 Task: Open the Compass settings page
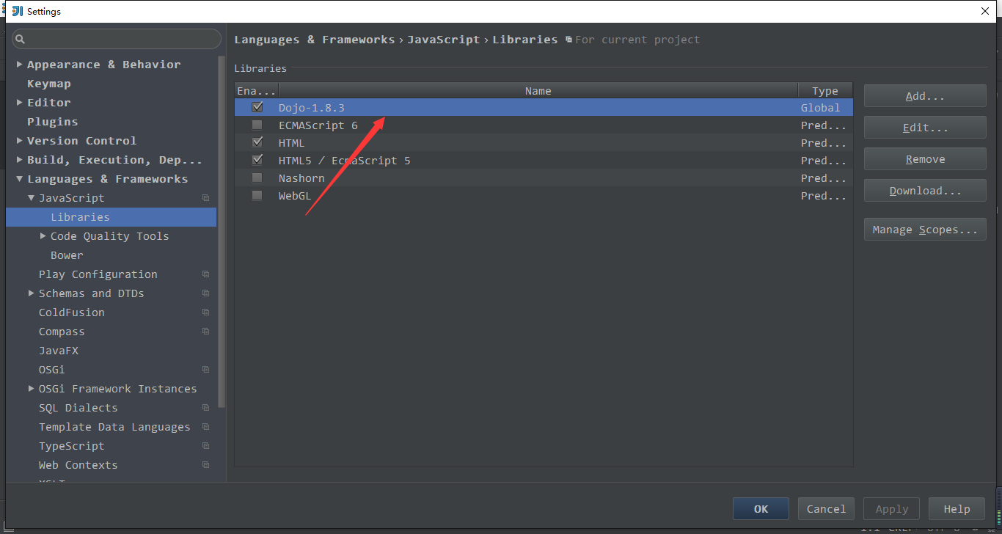coord(62,332)
